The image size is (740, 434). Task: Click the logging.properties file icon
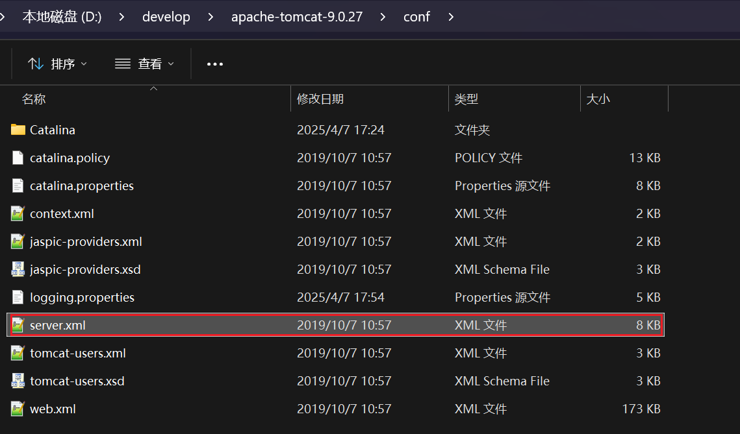pos(18,297)
